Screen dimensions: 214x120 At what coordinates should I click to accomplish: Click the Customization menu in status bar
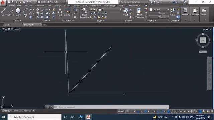[212, 111]
